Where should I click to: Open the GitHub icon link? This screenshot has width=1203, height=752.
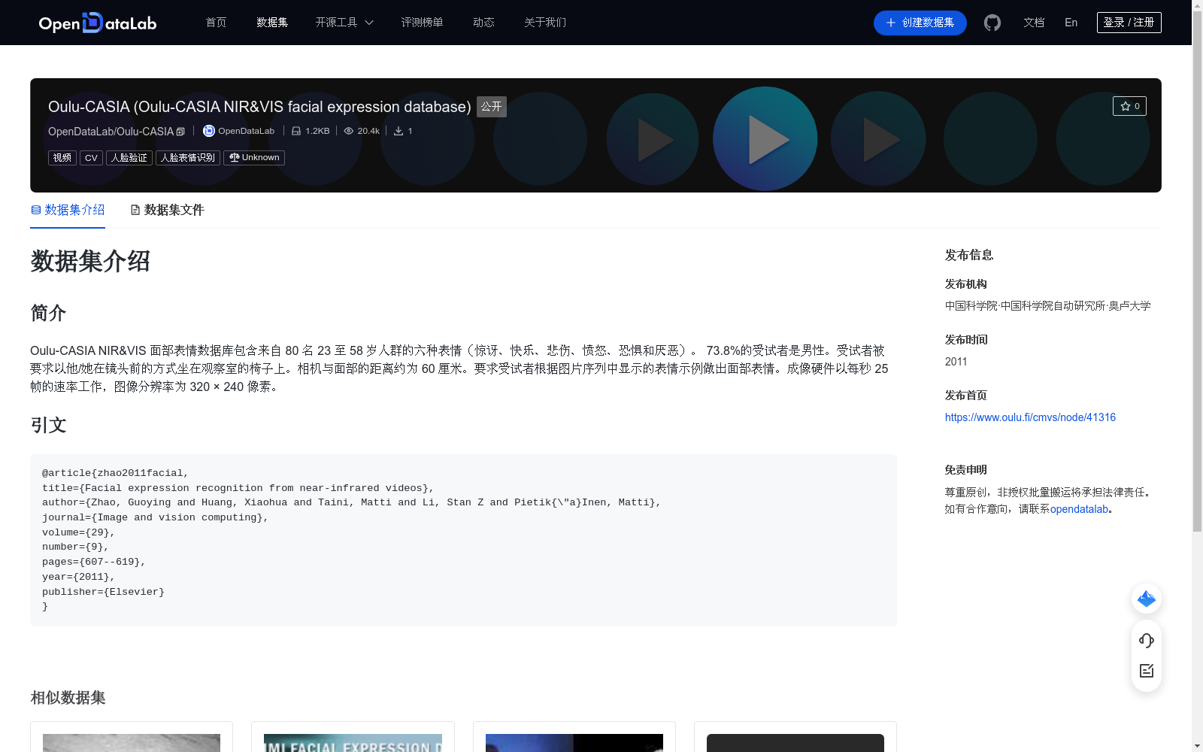point(992,23)
